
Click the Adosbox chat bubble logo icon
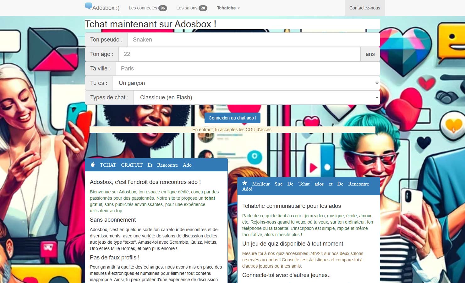(x=89, y=6)
